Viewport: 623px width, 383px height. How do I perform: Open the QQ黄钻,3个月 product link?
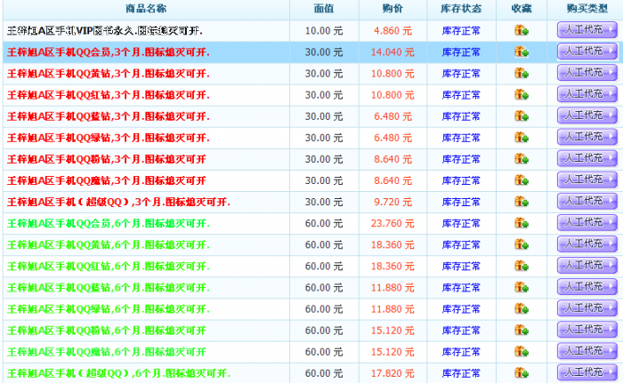108,74
